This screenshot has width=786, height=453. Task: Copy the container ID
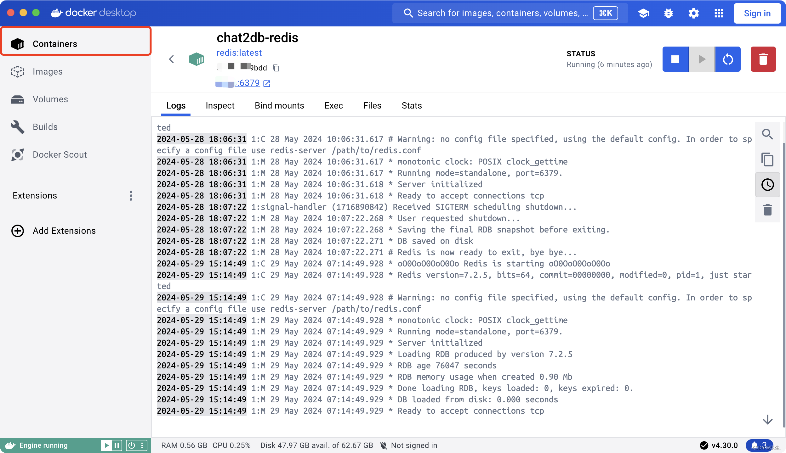click(x=276, y=68)
